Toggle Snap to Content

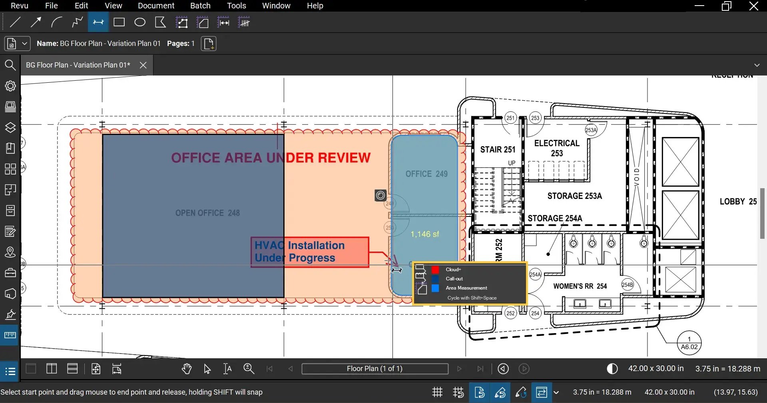479,392
